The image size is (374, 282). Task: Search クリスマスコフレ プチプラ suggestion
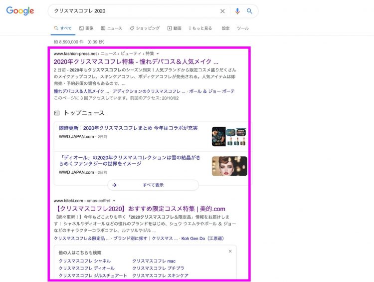[x=158, y=268]
